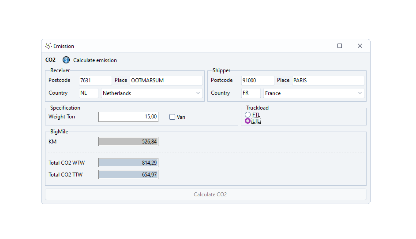Click the Emission app icon in title bar
Image resolution: width=416 pixels, height=239 pixels.
[x=48, y=46]
